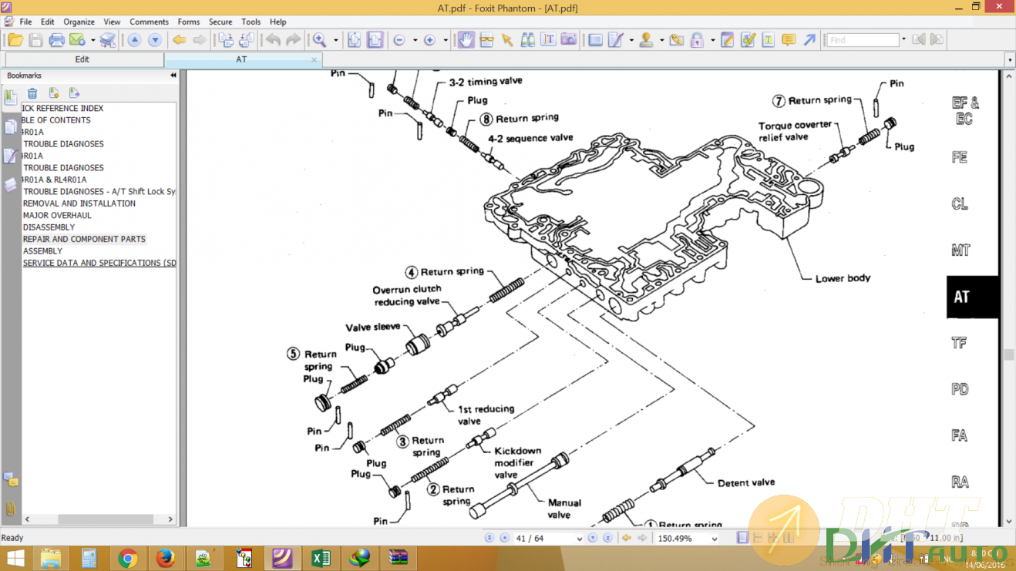Jump to REPAIR AND COMPONENT PARTS bookmark
The width and height of the screenshot is (1016, 571).
(84, 239)
